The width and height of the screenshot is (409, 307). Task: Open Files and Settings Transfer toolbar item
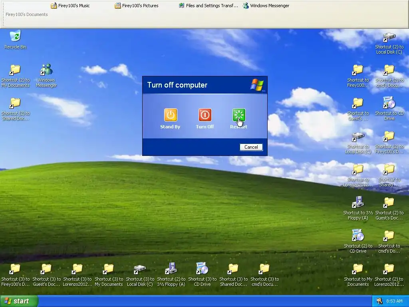point(208,6)
